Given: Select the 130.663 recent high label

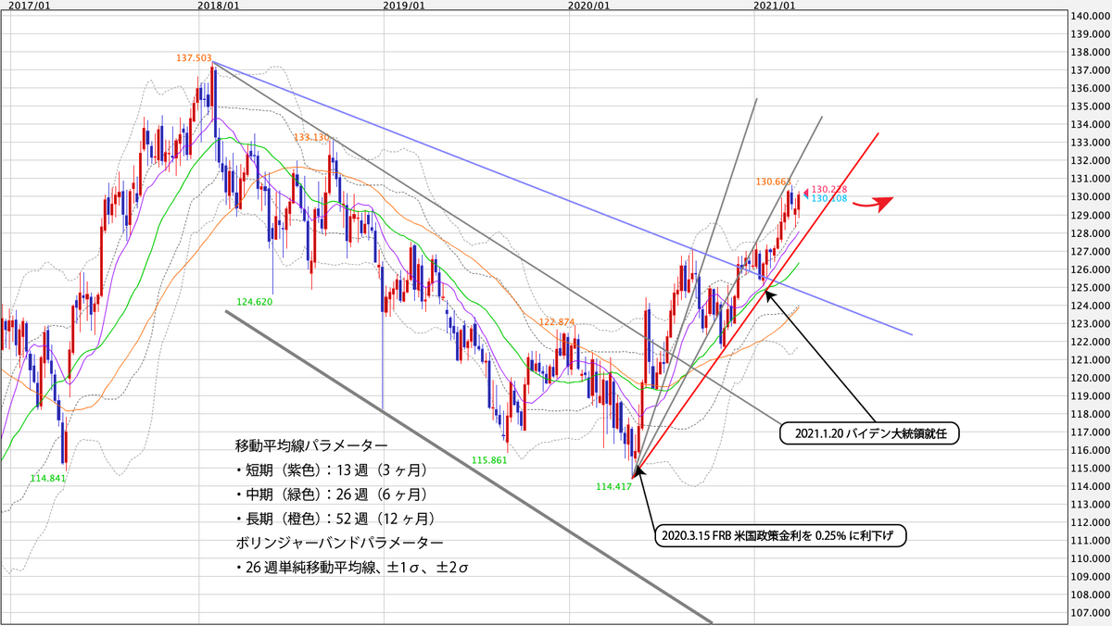Looking at the screenshot, I should pos(772,182).
